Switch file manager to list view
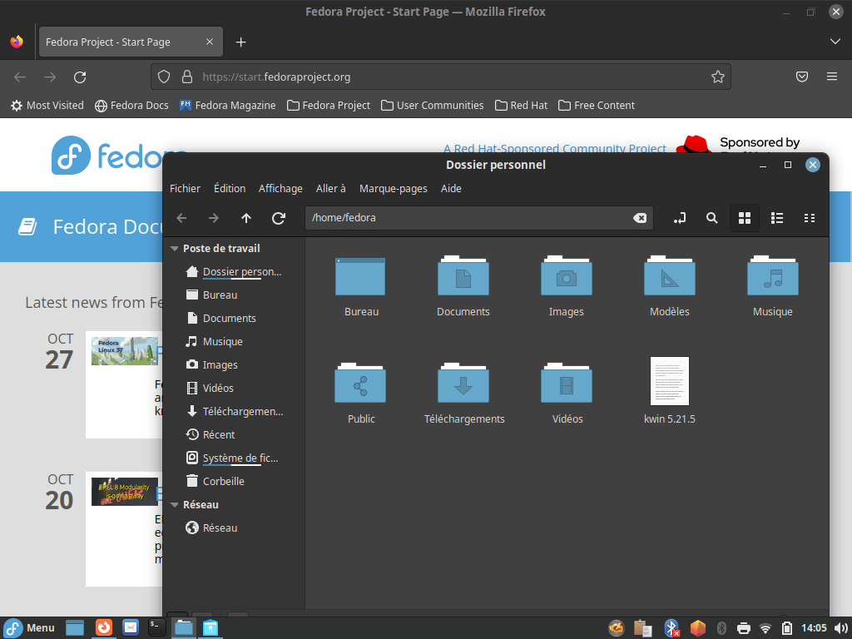 (777, 218)
